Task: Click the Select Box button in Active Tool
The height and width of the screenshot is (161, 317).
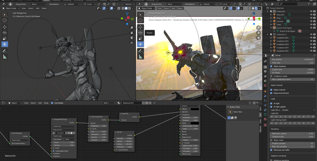Action: (x=230, y=112)
